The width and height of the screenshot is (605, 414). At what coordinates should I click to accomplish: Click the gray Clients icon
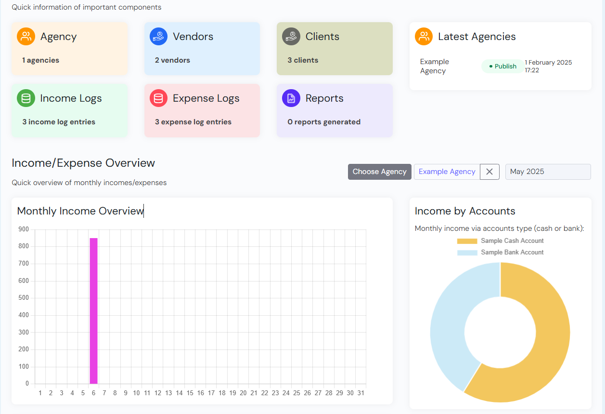coord(291,37)
